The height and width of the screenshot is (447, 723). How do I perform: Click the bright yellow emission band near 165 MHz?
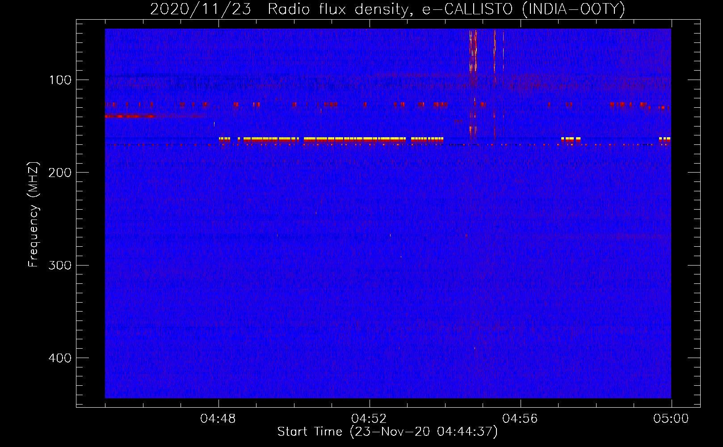click(x=331, y=139)
